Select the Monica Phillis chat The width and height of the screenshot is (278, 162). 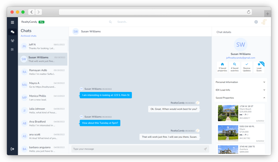pyautogui.click(x=42, y=98)
